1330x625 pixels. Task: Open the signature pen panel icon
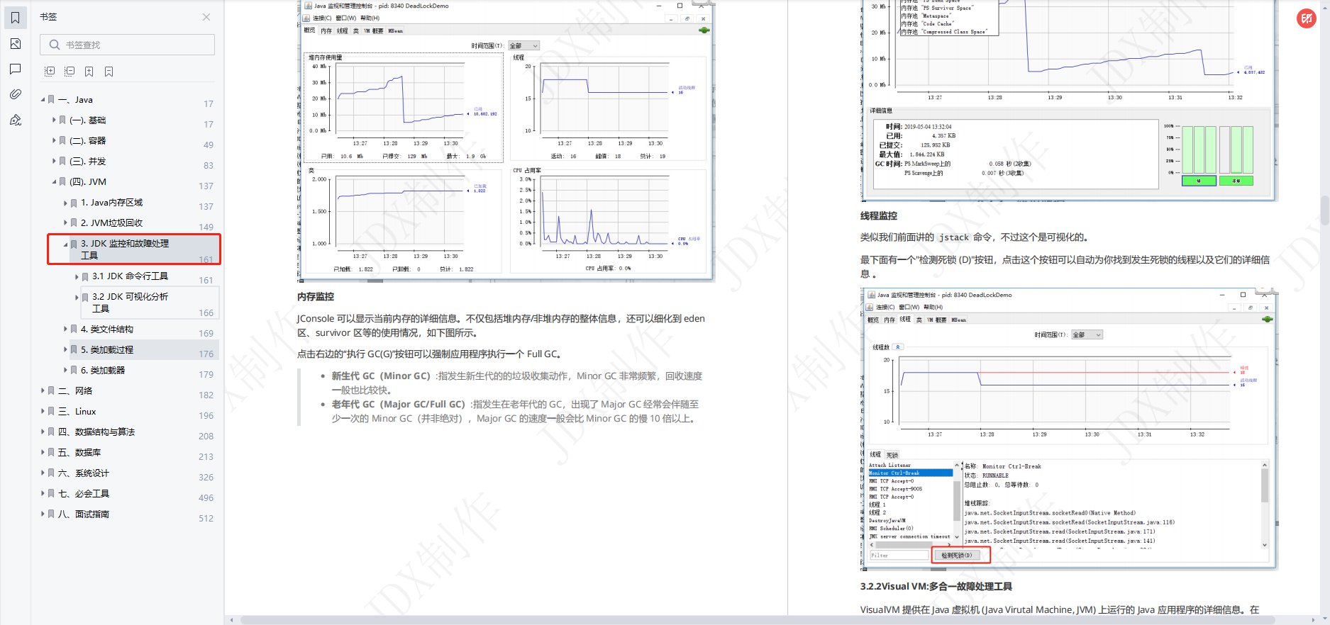15,120
